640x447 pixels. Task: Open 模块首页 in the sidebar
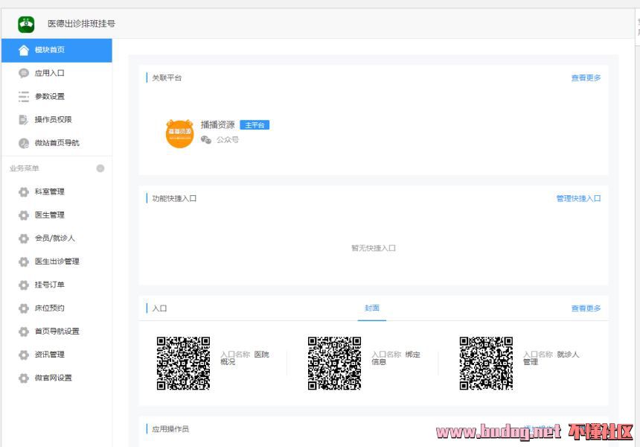(57, 50)
